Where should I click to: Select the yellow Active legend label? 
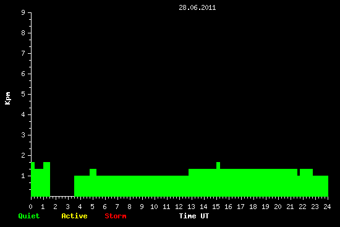point(74,216)
